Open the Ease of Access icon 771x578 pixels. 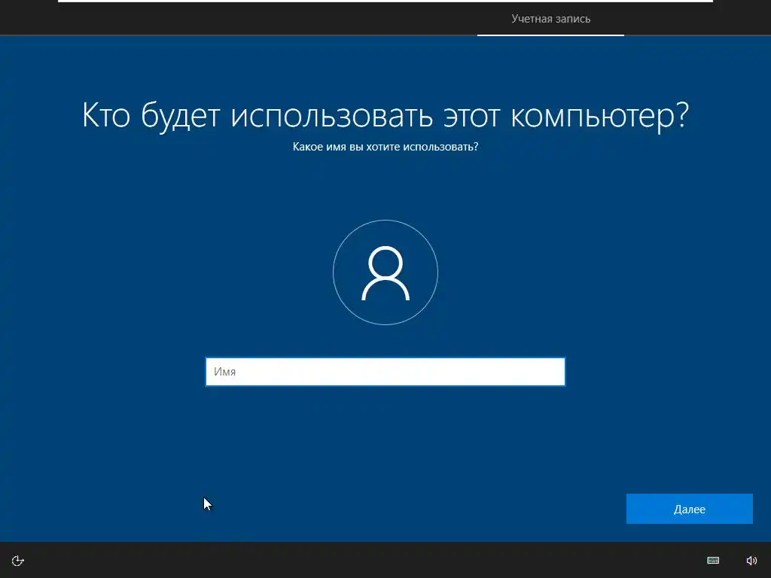click(18, 561)
